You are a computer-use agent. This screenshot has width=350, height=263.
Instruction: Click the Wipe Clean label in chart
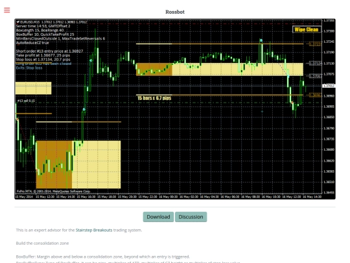pos(307,29)
